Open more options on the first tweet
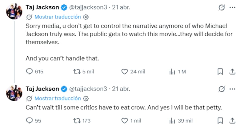Screen dimensions: 240x129 tap(233, 7)
